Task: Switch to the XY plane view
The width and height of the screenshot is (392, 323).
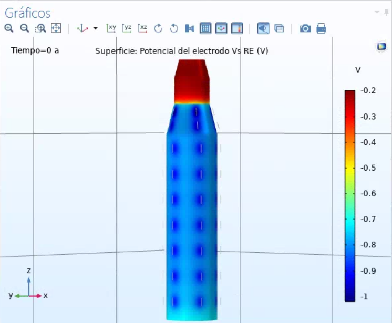Action: 111,28
